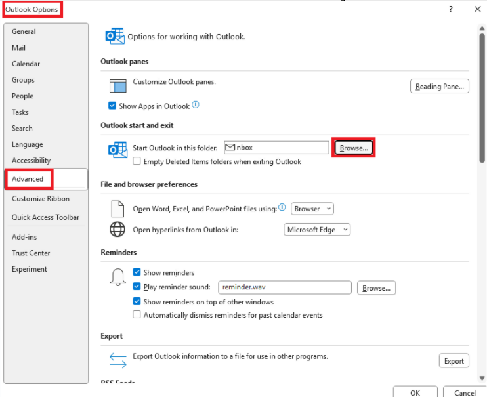Click the Export button
Image resolution: width=487 pixels, height=397 pixels.
(x=454, y=361)
